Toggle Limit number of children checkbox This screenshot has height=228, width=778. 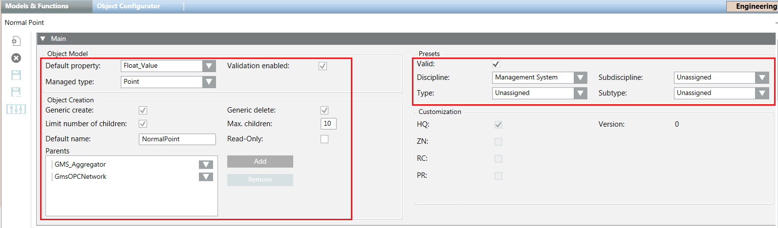(x=143, y=124)
